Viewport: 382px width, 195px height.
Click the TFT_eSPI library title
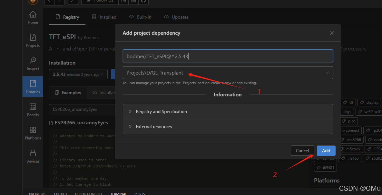point(62,37)
